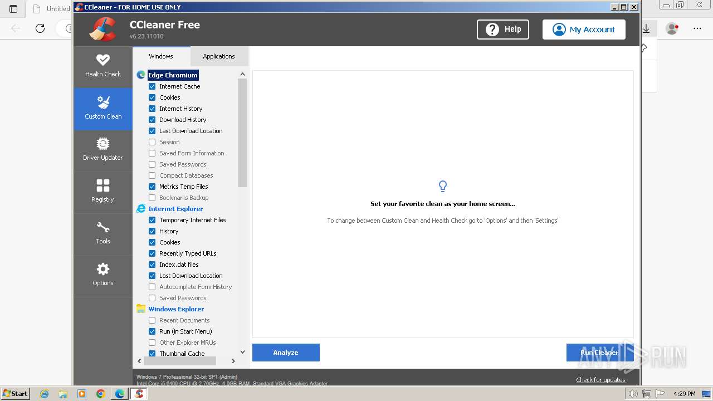This screenshot has height=401, width=713.
Task: Toggle Recently Typed URLs checkbox
Action: click(152, 253)
